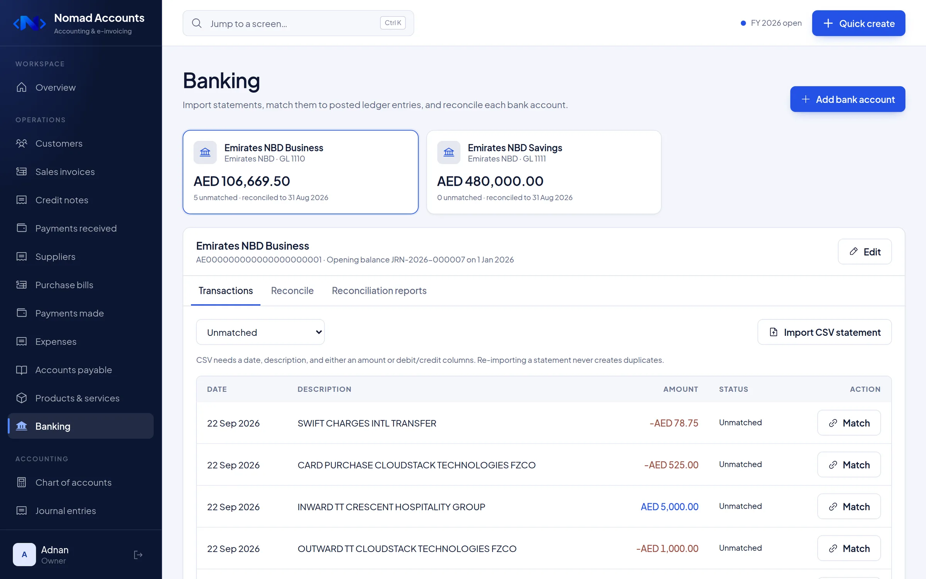Select the Emirates NBD Business account card
The height and width of the screenshot is (579, 926).
point(301,172)
